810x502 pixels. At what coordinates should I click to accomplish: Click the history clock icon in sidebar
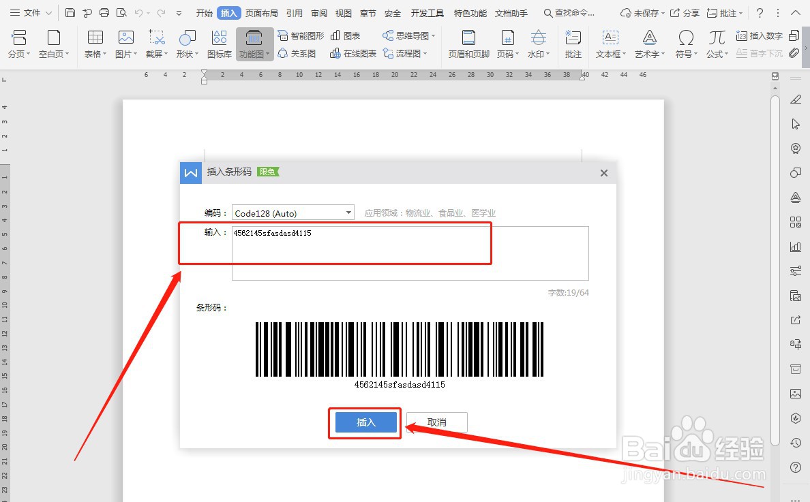pyautogui.click(x=796, y=443)
